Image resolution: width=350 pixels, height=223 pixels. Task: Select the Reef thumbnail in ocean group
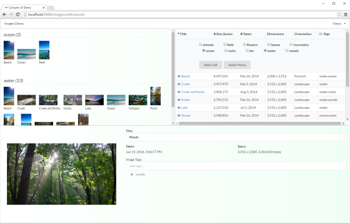44,50
